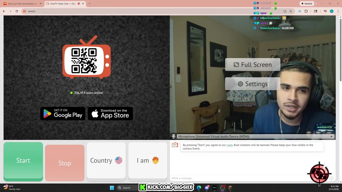Open the black waveform app on taskbar

point(215,188)
